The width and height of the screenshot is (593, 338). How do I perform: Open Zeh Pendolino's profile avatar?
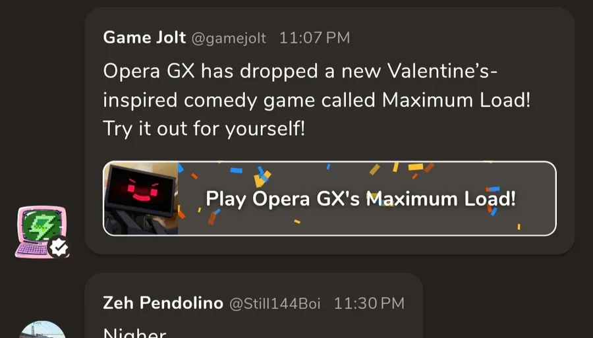tap(42, 331)
